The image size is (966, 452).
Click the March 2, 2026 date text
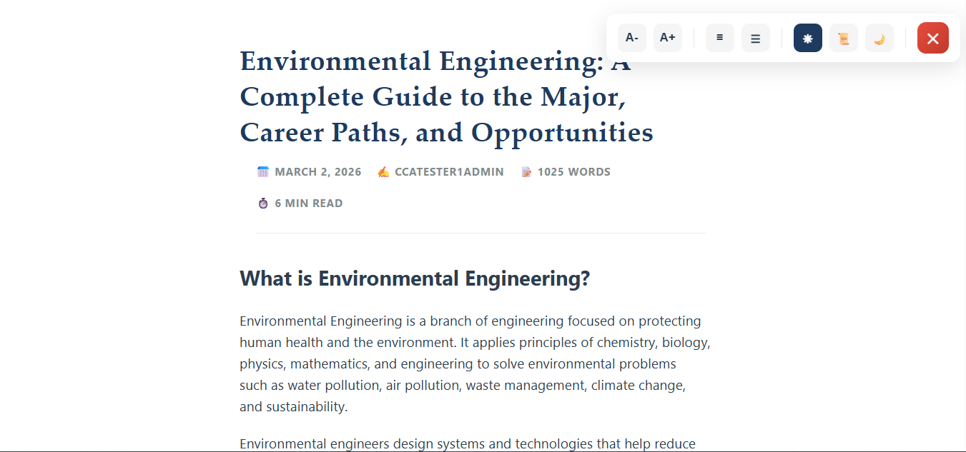pyautogui.click(x=318, y=172)
